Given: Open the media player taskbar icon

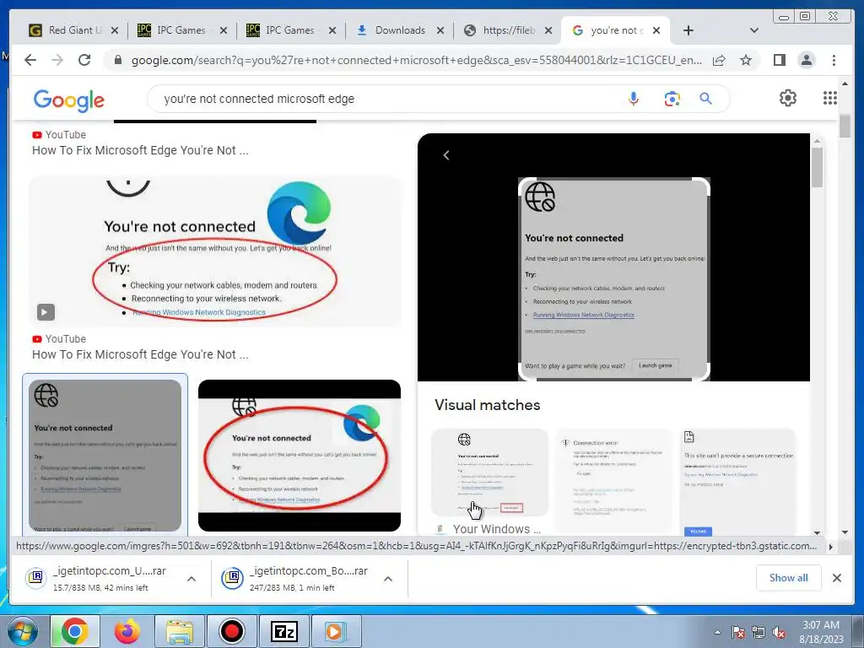Looking at the screenshot, I should pos(335,631).
